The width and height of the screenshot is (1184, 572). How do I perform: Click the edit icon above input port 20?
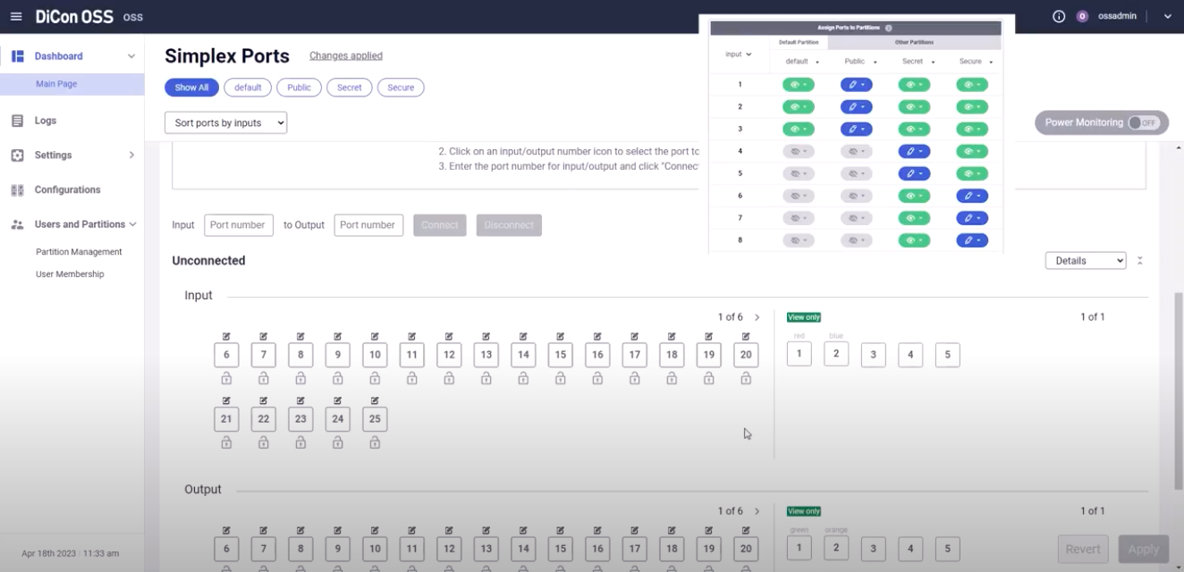pyautogui.click(x=746, y=337)
